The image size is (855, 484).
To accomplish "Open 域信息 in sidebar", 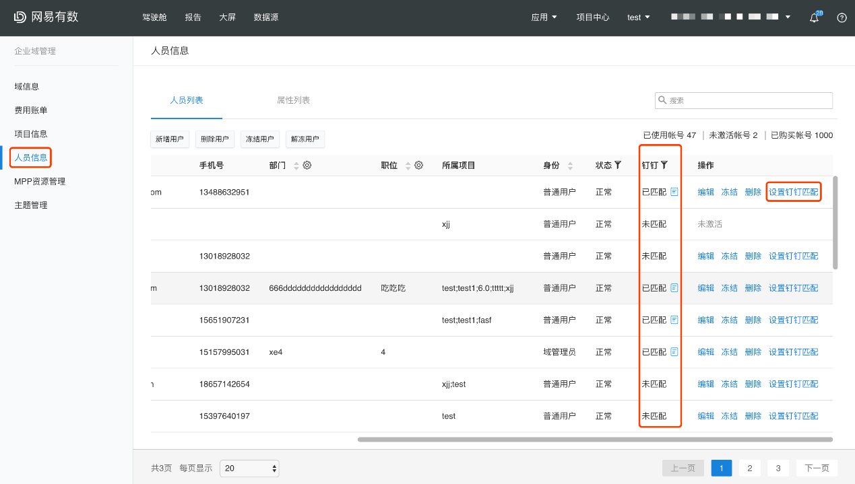I will point(26,87).
